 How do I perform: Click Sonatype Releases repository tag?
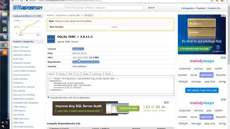[90, 62]
